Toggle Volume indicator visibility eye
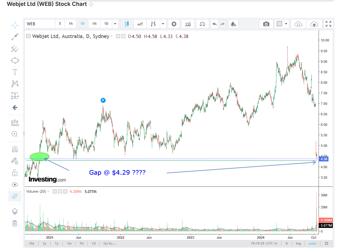This screenshot has height=248, width=343. [55, 191]
